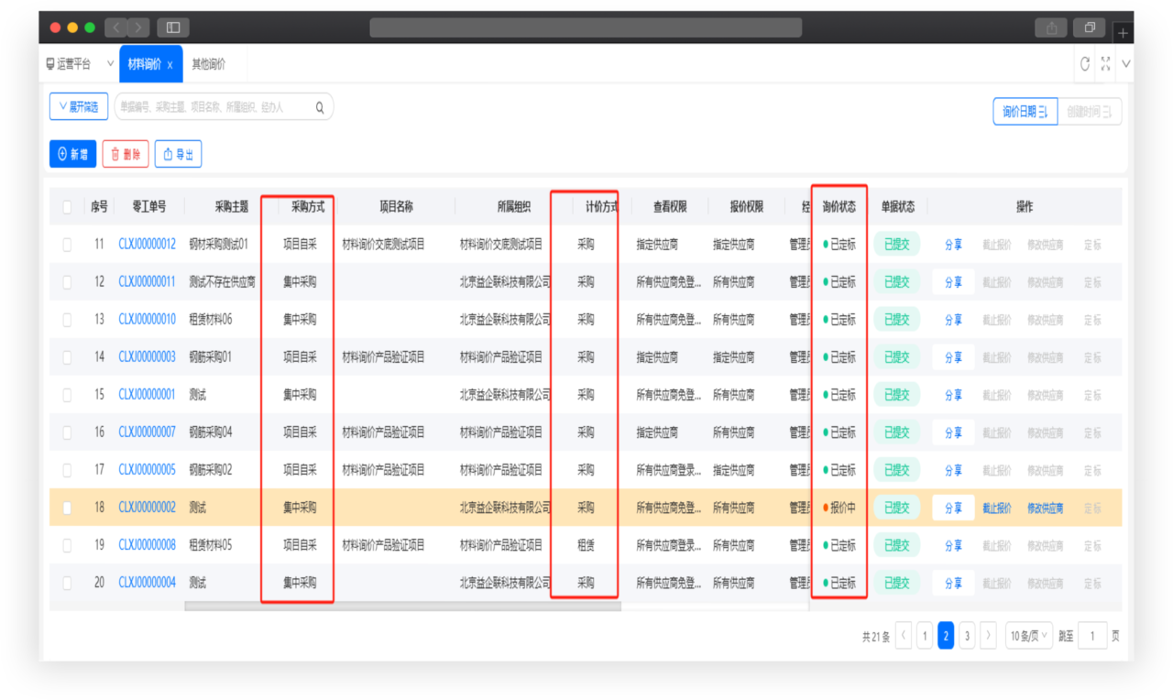
Task: Click the 单据状态 column header
Action: [898, 207]
